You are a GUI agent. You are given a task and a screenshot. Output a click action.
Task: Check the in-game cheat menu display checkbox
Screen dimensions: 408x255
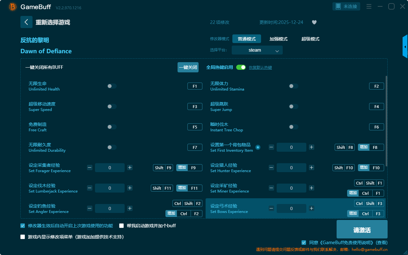23,237
